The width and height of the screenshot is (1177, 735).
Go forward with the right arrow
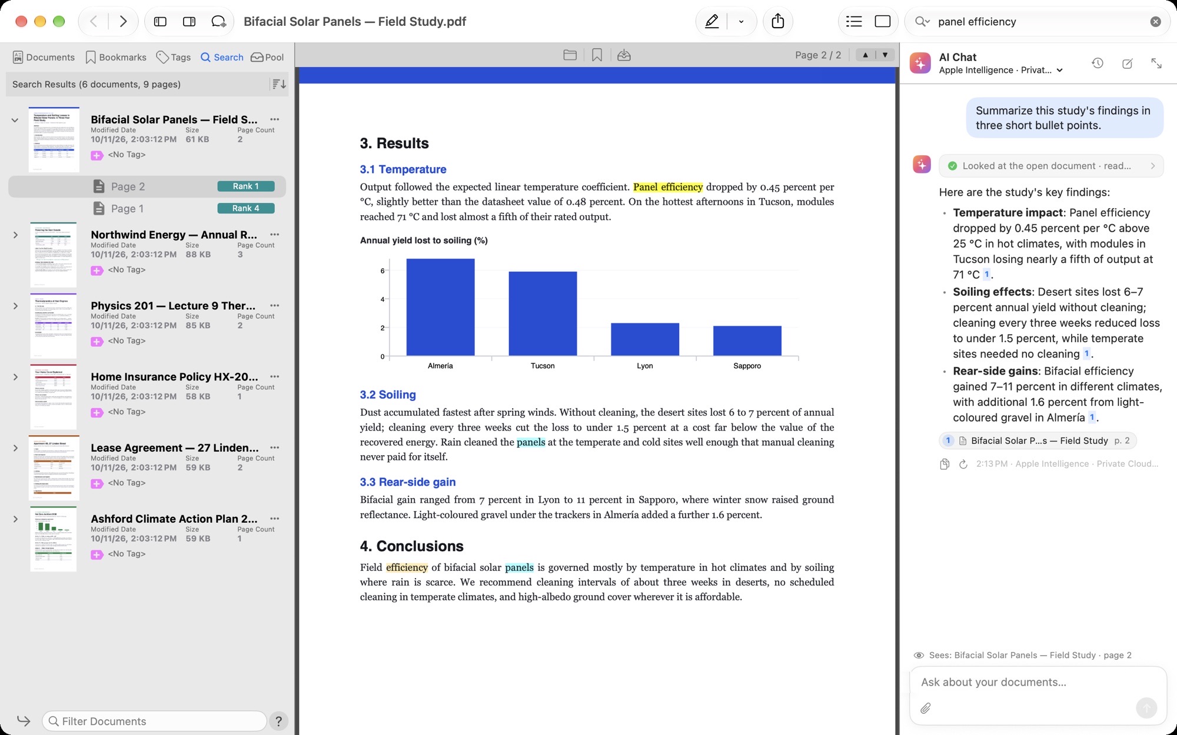coord(123,22)
